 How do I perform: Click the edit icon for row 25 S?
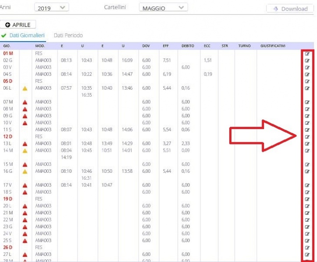(x=307, y=241)
